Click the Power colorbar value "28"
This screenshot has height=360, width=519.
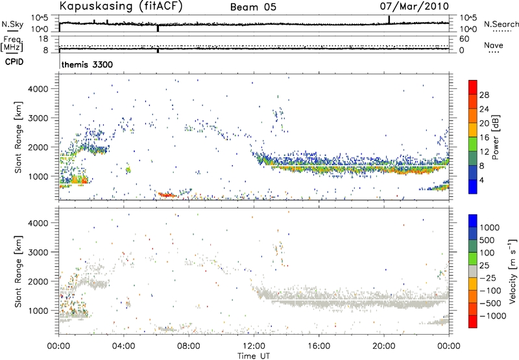(x=484, y=95)
